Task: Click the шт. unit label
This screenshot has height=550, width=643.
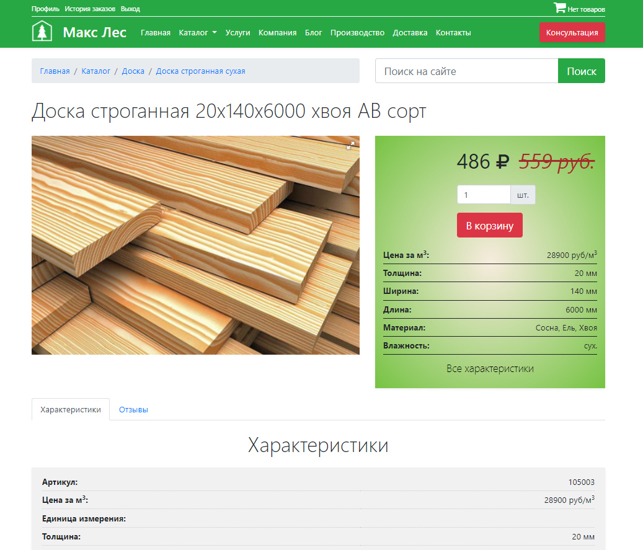Action: click(523, 195)
